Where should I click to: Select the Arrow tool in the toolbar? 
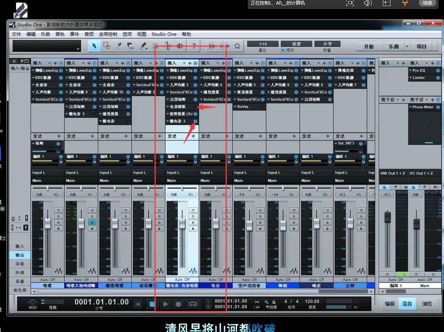[x=94, y=46]
